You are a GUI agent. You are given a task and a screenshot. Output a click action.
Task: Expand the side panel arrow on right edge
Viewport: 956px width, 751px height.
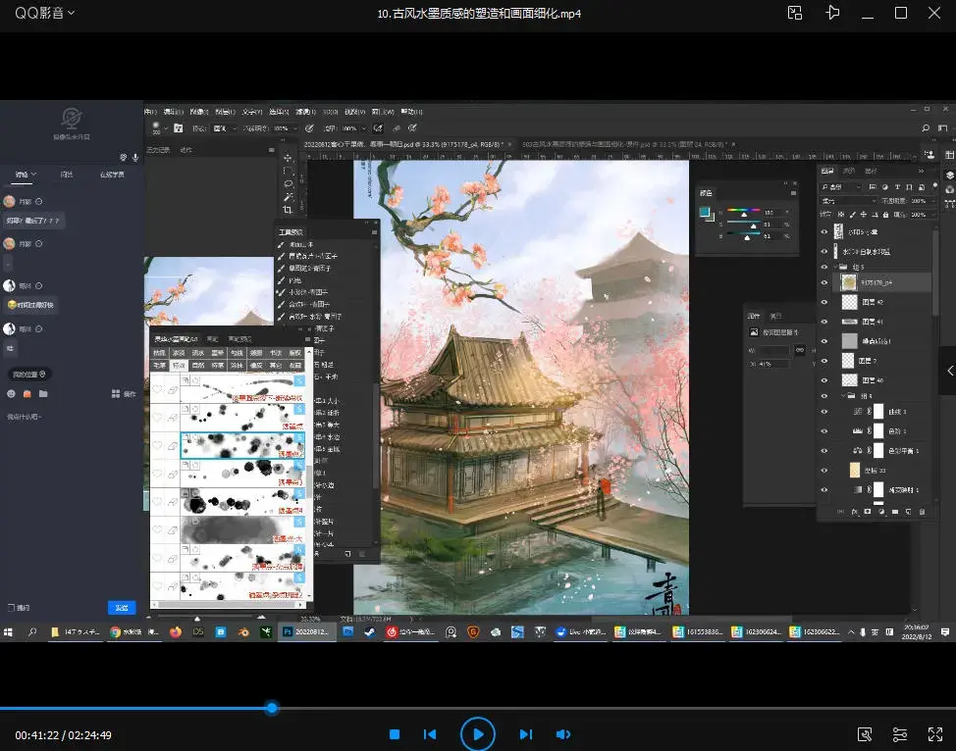[949, 371]
